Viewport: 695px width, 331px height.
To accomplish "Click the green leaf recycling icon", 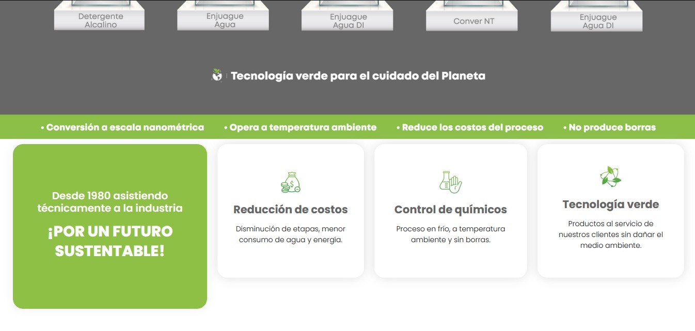I will pyautogui.click(x=610, y=177).
